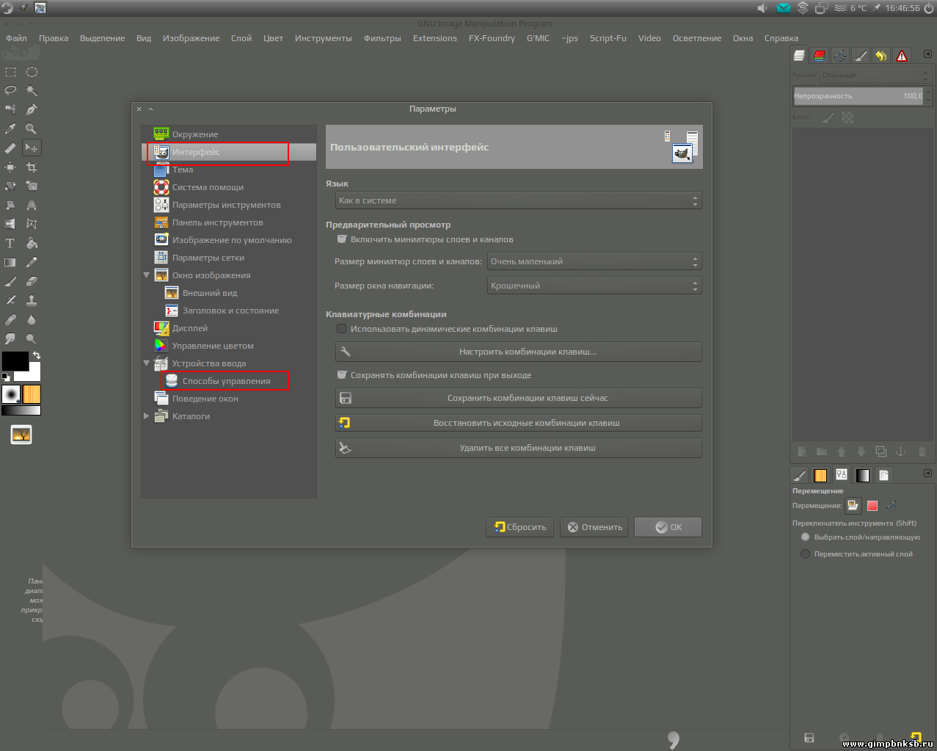Open the Channels tab in dock
This screenshot has width=937, height=751.
820,55
